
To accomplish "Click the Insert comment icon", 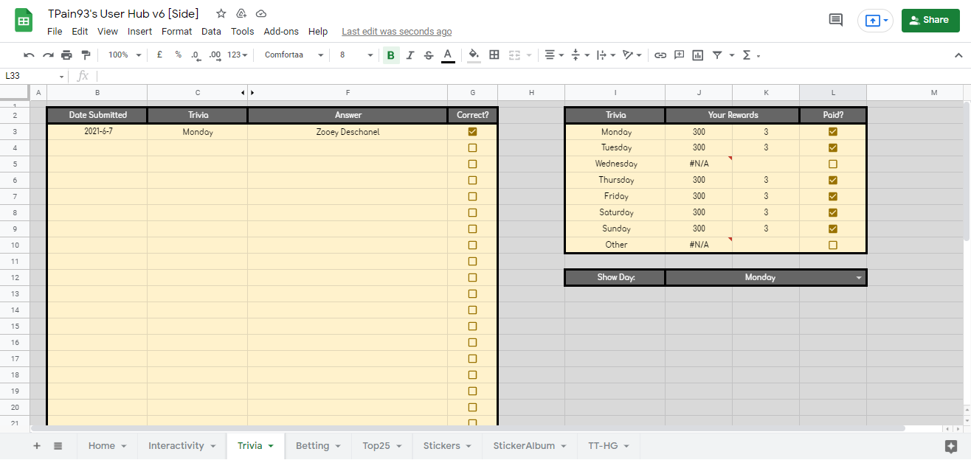I will click(x=680, y=55).
